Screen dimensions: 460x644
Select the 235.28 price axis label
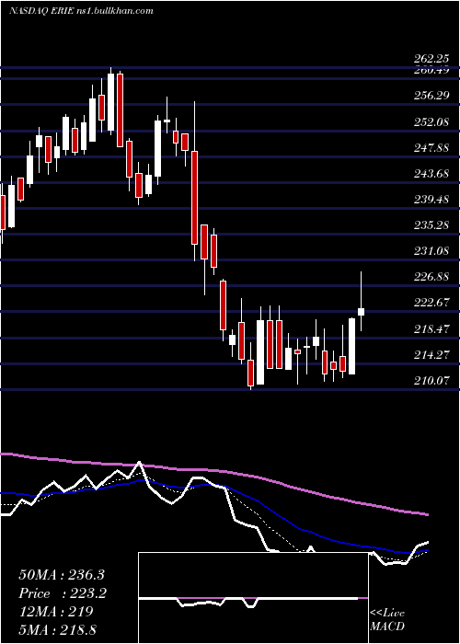[431, 225]
